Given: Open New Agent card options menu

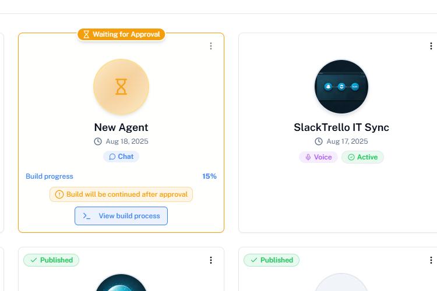Looking at the screenshot, I should pos(211,46).
